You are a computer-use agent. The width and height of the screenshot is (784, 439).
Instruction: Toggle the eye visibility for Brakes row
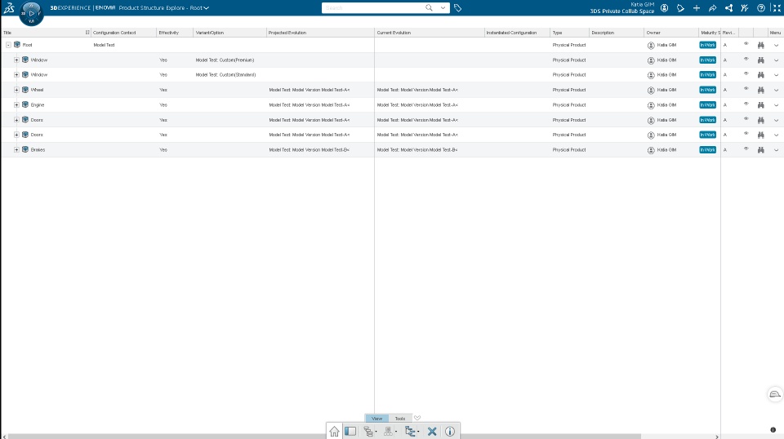pos(746,149)
